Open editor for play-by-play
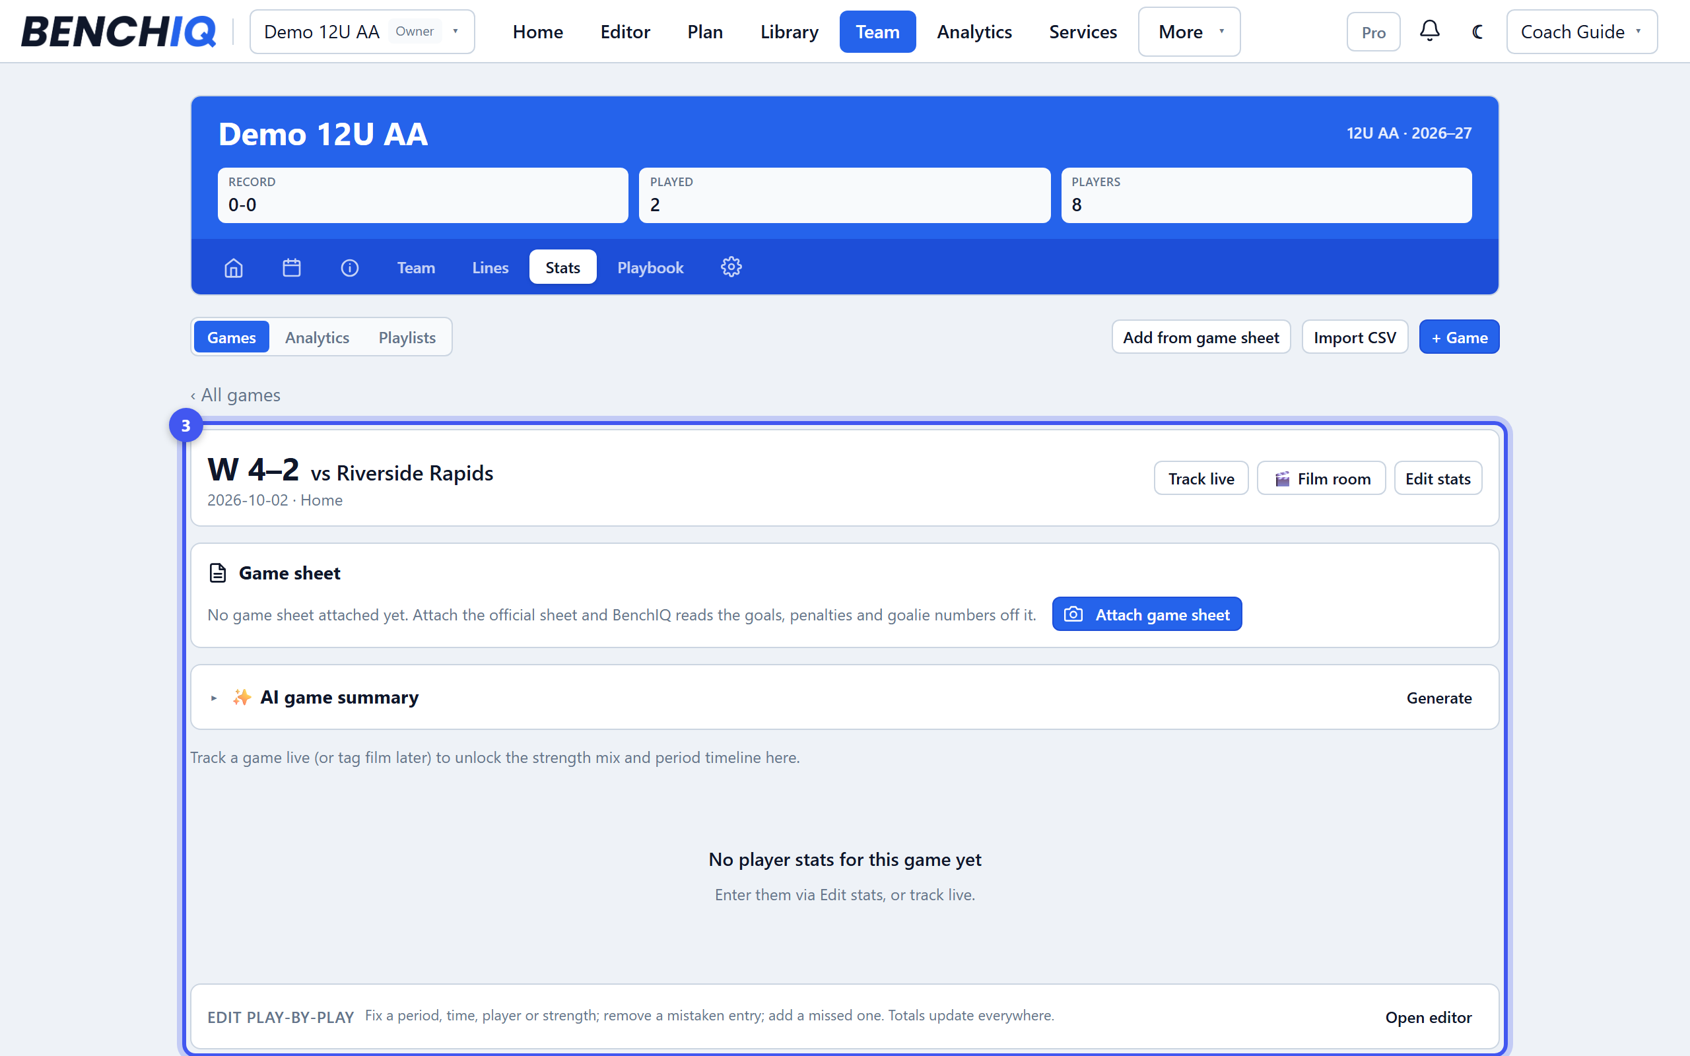This screenshot has height=1056, width=1690. coord(1428,1017)
